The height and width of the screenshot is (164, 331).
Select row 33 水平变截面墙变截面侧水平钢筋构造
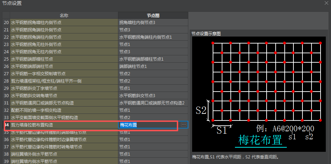[x=64, y=118]
